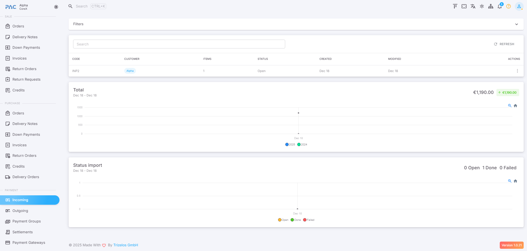Click the language translate icon
Screen dimensions: 527x251
[x=473, y=6]
